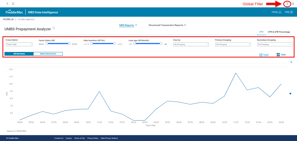Click the FILTERS (0) label
This screenshot has height=141, width=297.
9,19
